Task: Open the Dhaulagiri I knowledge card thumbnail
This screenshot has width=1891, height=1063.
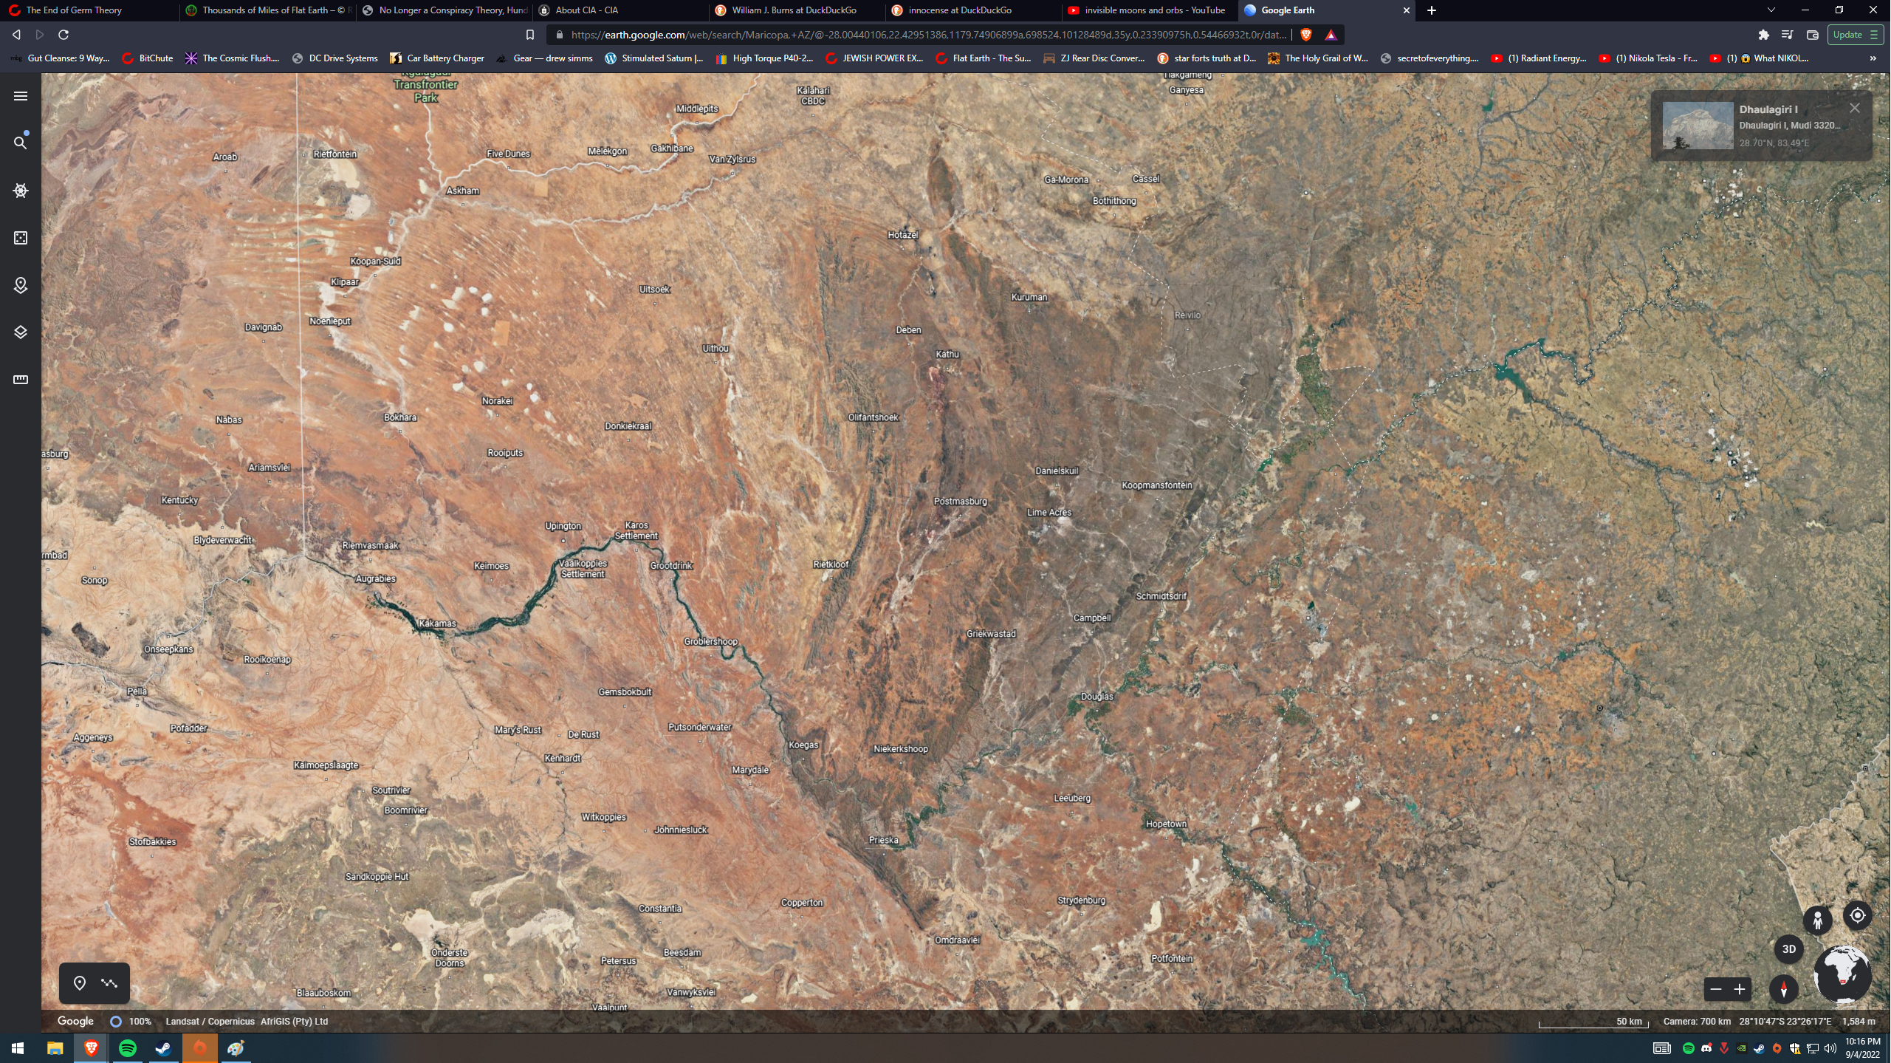Action: click(1698, 126)
